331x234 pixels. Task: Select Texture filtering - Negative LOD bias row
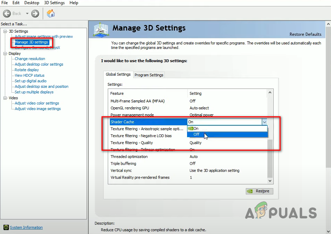point(148,136)
